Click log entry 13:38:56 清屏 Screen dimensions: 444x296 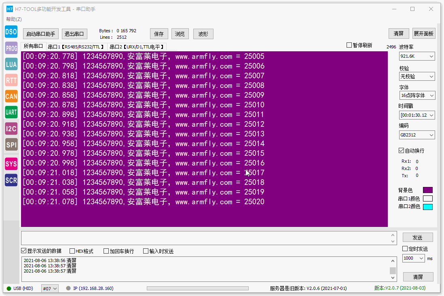(50, 260)
